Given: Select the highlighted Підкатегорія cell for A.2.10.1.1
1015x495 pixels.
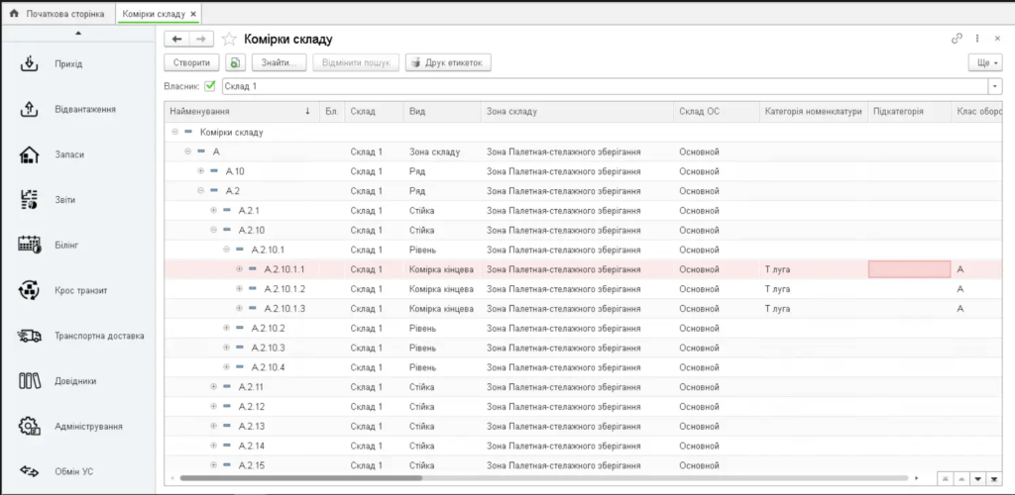Looking at the screenshot, I should click(x=909, y=269).
